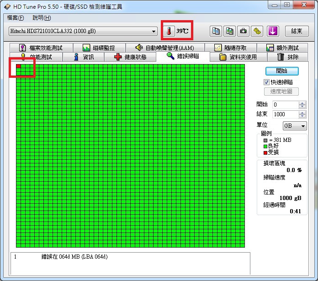Switch to the 資料夾使用 tab
The width and height of the screenshot is (318, 281).
click(x=238, y=57)
